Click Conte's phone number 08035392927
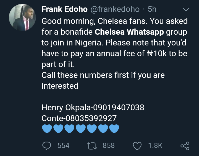Screen dimensions: 199x156 [x=91, y=118]
